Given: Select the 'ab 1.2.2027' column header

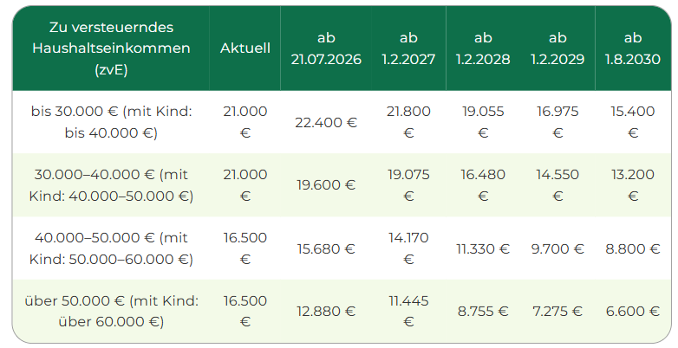Looking at the screenshot, I should (x=408, y=48).
